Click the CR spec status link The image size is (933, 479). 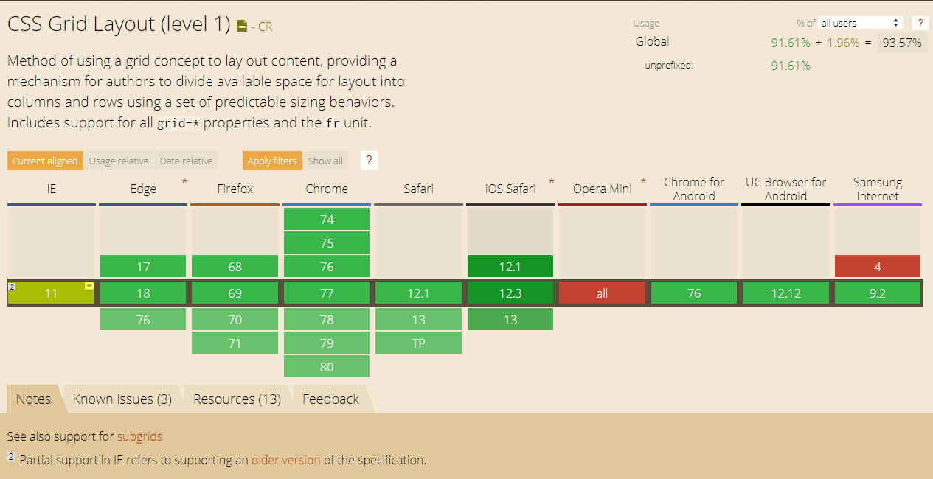265,26
